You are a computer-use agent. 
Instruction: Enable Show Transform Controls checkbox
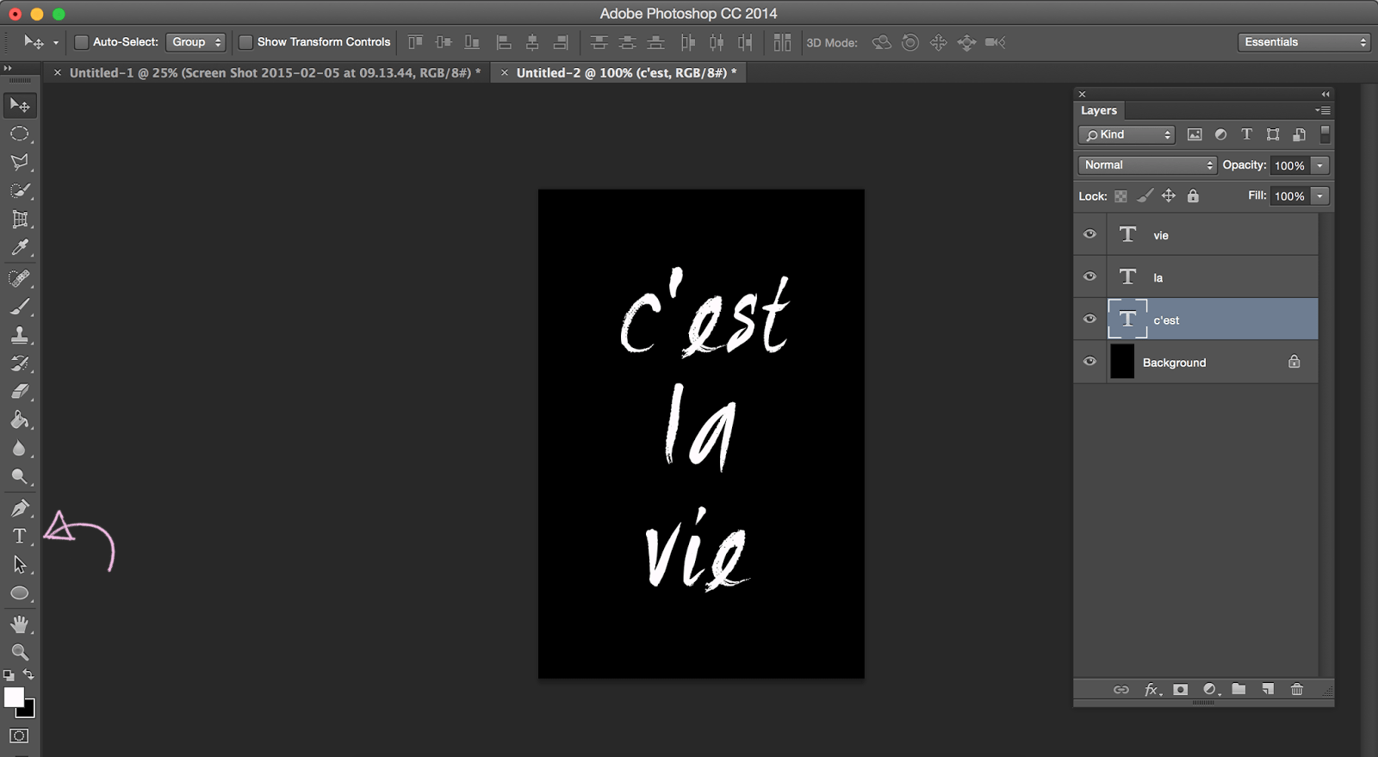tap(245, 41)
